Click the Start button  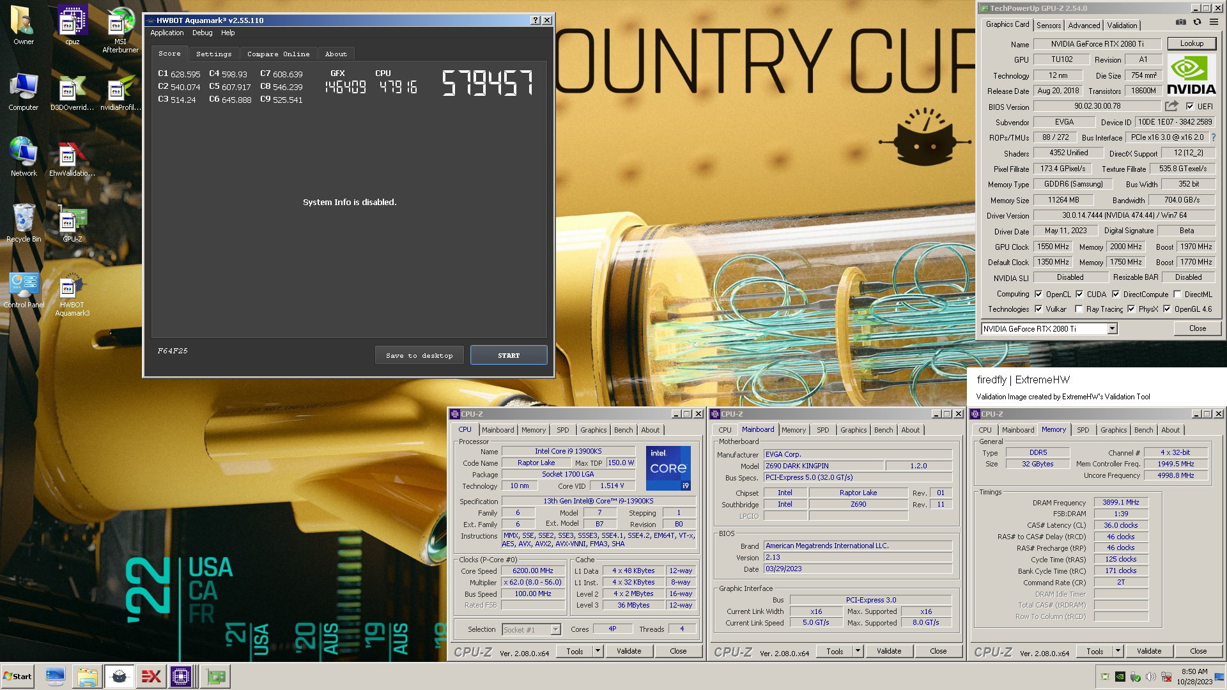coord(17,677)
